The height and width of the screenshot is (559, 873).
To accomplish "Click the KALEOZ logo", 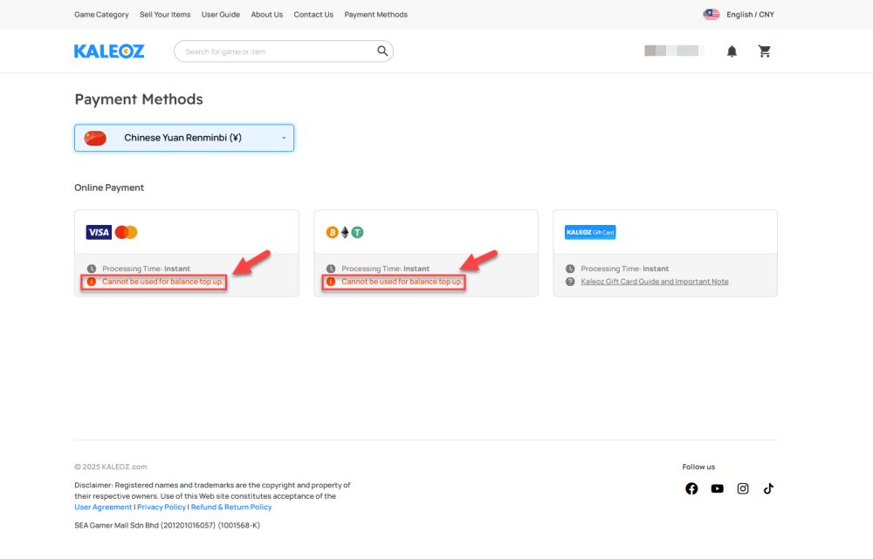I will pos(109,51).
